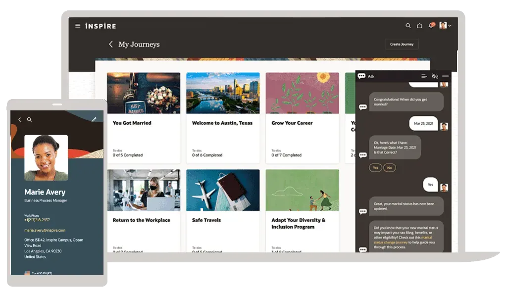Click the bot icon beside the Congratulations message

click(x=363, y=107)
